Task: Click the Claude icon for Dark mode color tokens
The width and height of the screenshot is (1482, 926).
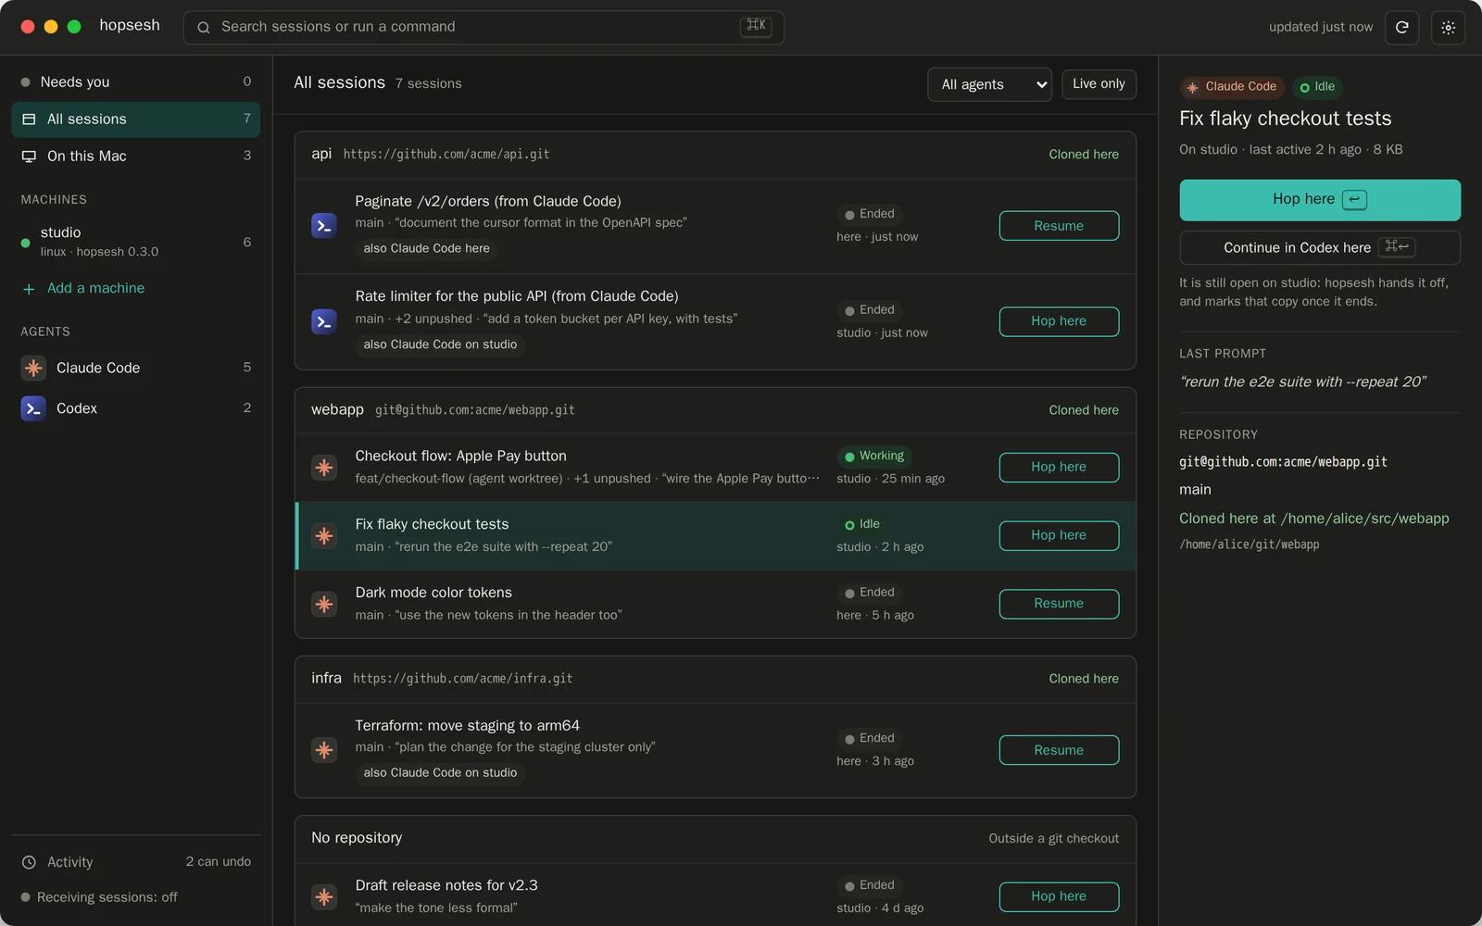Action: [324, 604]
